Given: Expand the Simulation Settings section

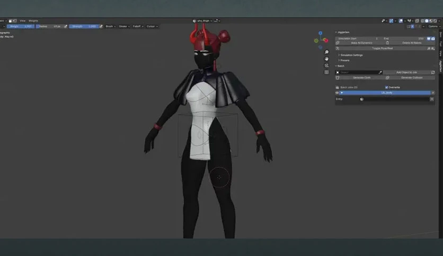Looking at the screenshot, I should pos(351,55).
